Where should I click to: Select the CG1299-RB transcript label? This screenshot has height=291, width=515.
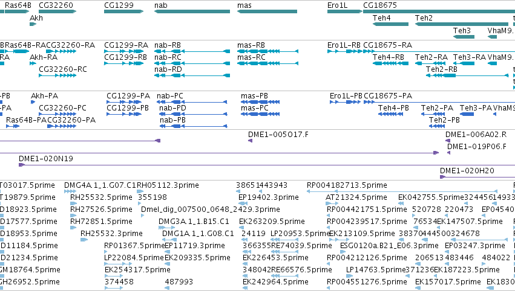(125, 57)
